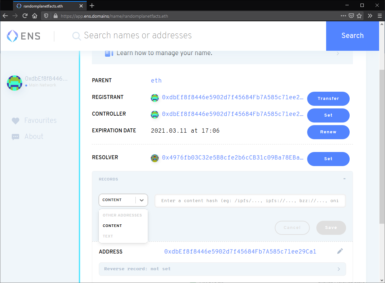Image resolution: width=385 pixels, height=283 pixels.
Task: Click the tracking protection shield icon
Action: (46, 16)
